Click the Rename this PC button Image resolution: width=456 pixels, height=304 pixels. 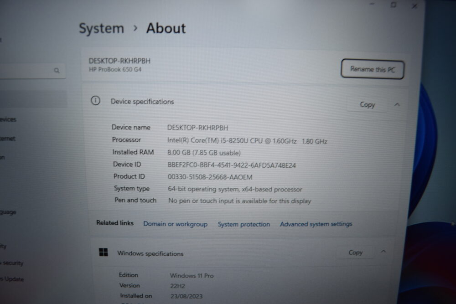click(372, 69)
